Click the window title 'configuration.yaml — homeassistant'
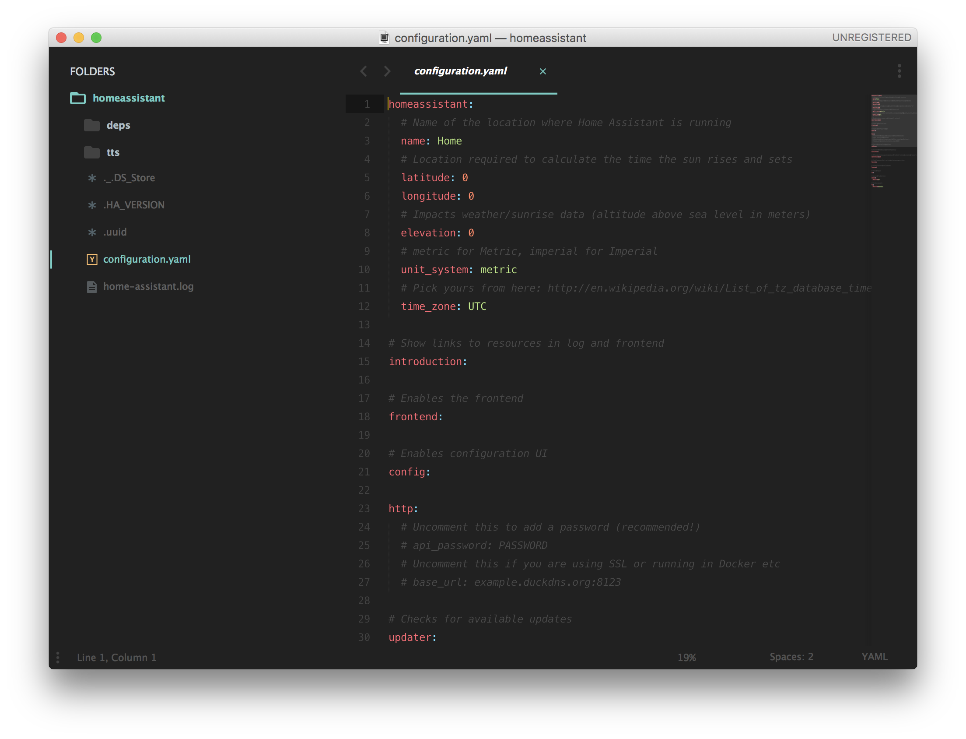 pyautogui.click(x=490, y=38)
